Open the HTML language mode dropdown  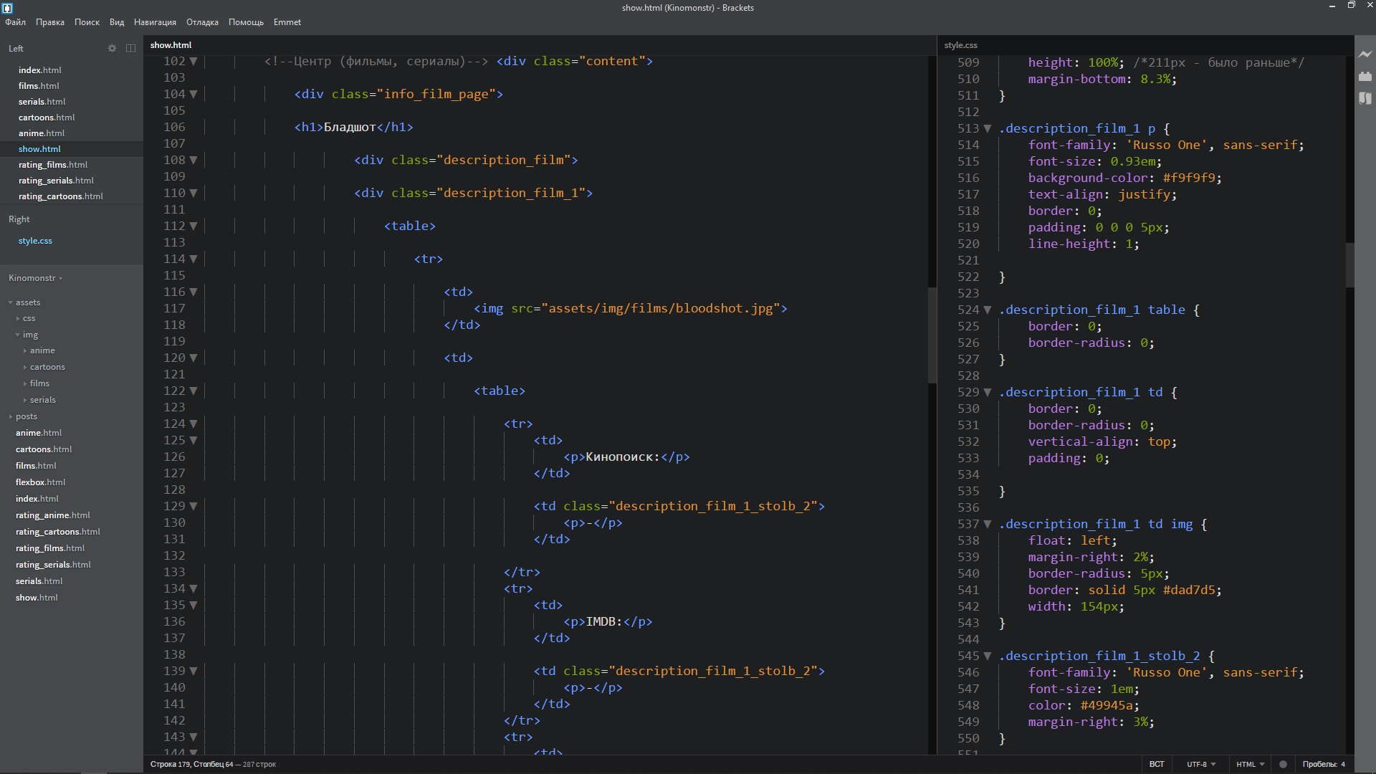pyautogui.click(x=1250, y=764)
